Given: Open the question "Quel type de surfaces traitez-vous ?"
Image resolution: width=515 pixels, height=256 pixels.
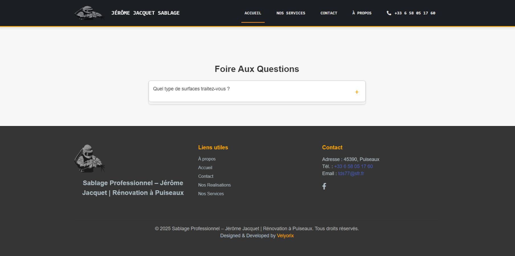Looking at the screenshot, I should [191, 89].
